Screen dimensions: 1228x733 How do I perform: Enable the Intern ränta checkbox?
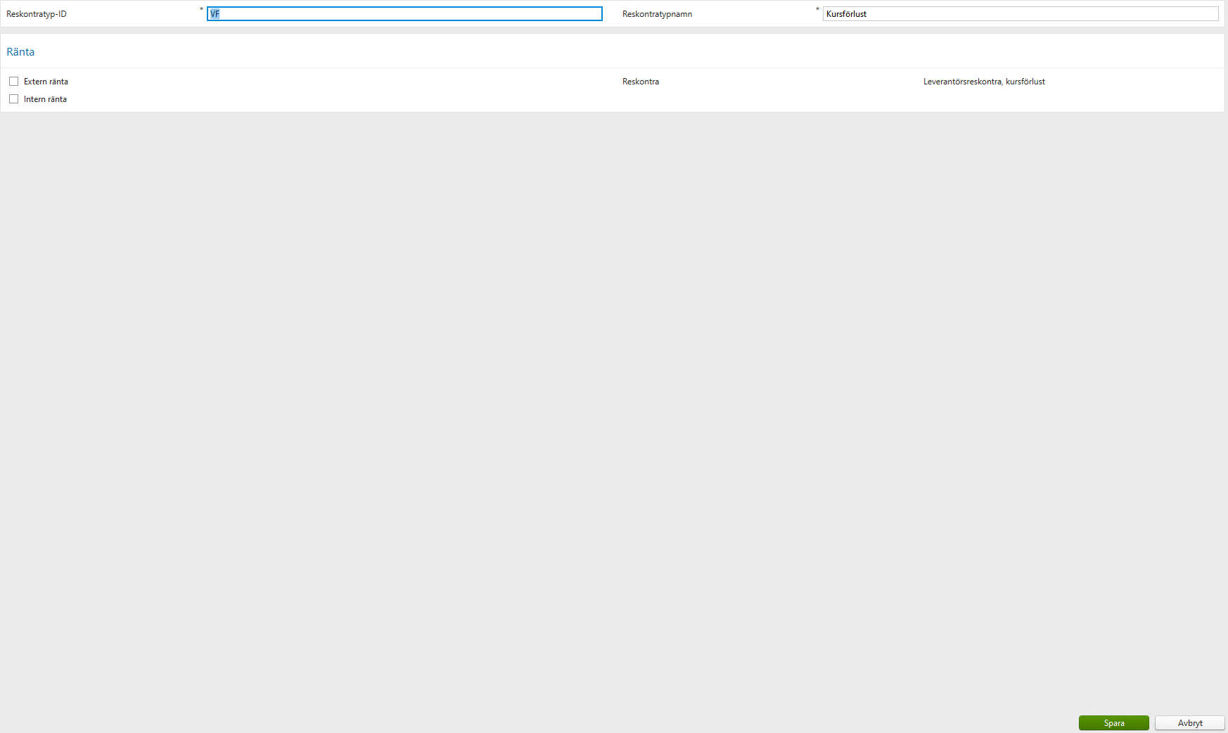(x=13, y=98)
